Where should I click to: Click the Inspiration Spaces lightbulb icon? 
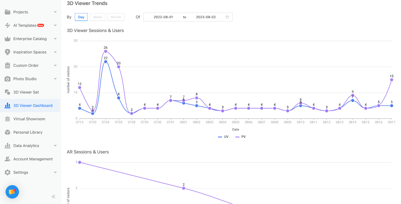[x=8, y=52]
